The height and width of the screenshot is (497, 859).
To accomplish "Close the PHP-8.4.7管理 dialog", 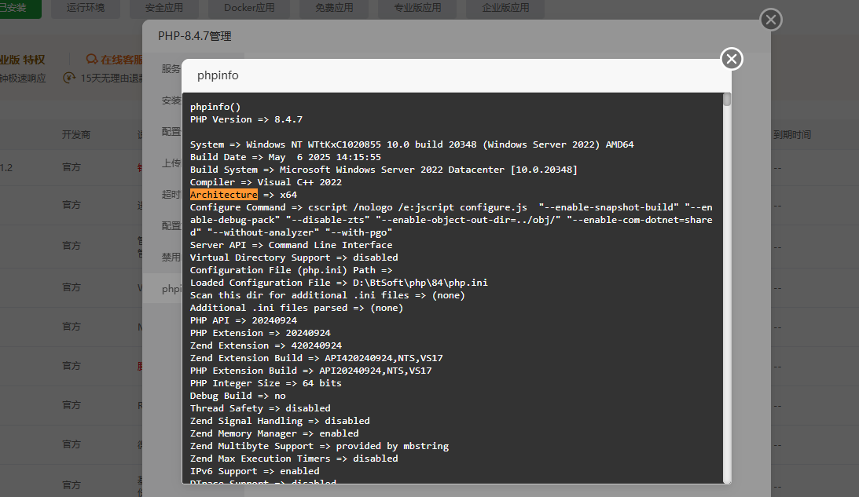I will 770,20.
